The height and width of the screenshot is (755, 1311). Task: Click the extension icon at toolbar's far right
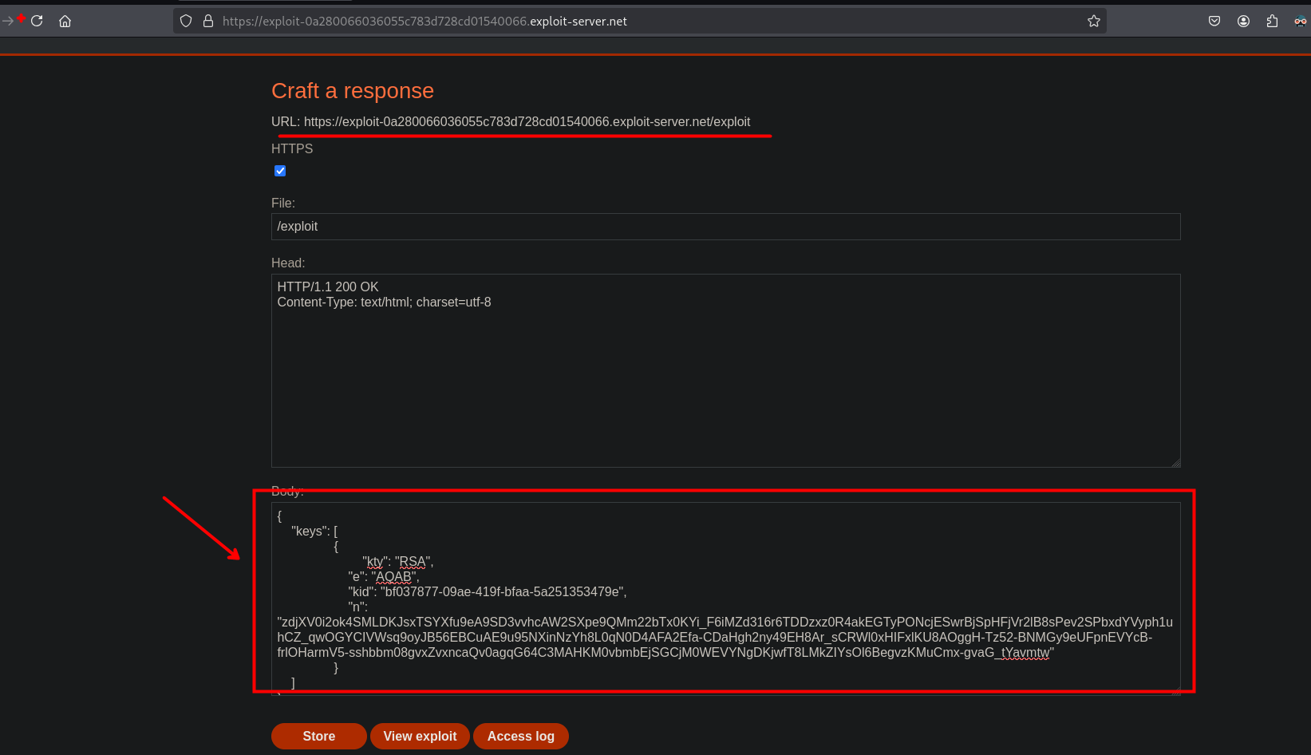(1301, 21)
